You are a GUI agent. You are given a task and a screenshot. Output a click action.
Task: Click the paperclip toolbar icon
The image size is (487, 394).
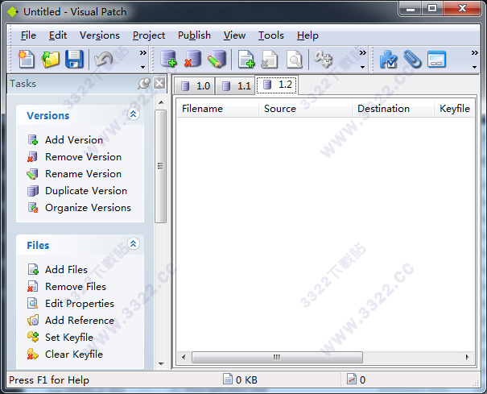click(x=412, y=59)
